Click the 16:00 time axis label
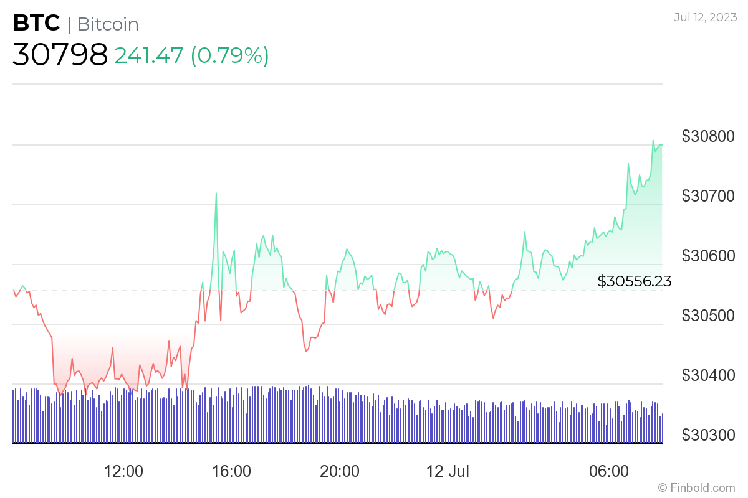 coord(231,471)
